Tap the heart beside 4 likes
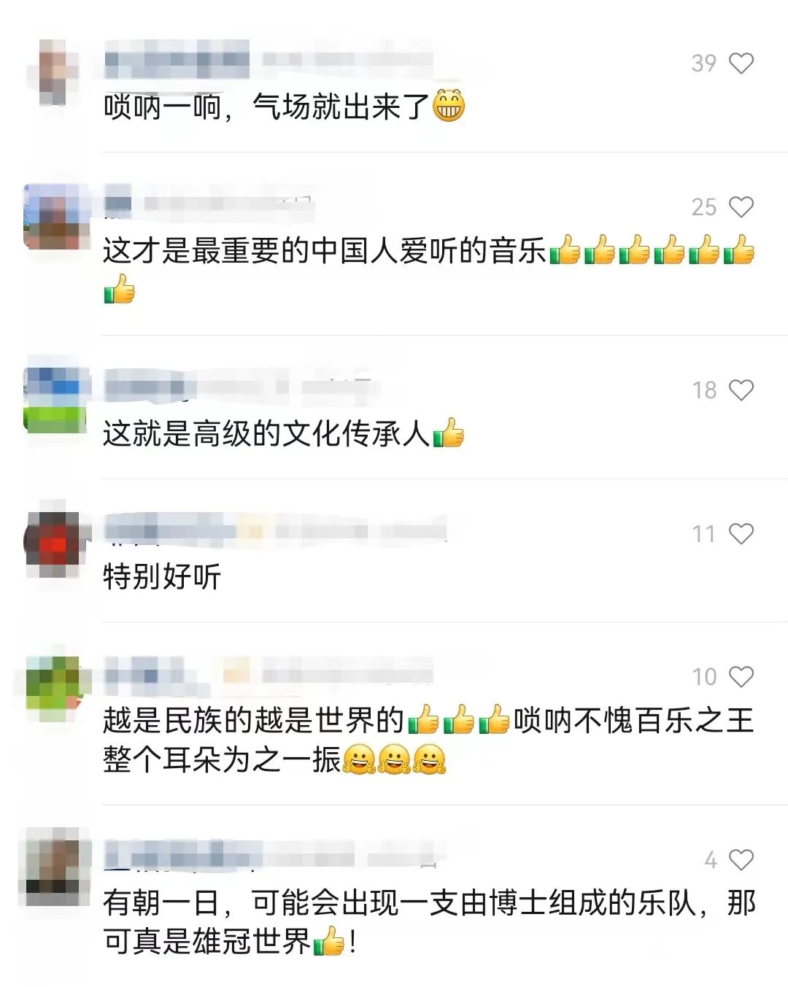 pos(741,860)
